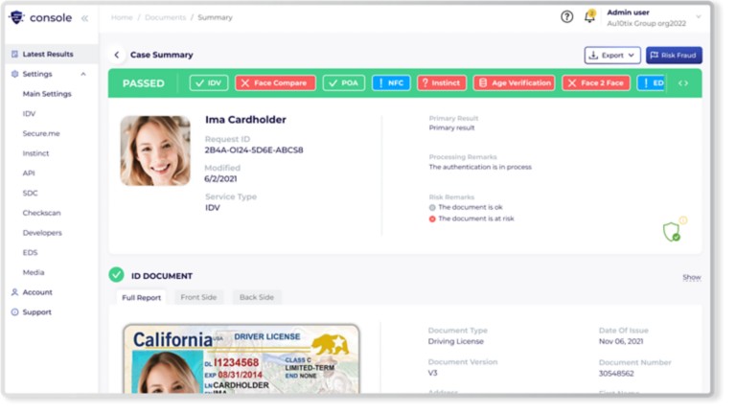Select the Face Compare status chip
This screenshot has width=736, height=414.
tap(275, 83)
